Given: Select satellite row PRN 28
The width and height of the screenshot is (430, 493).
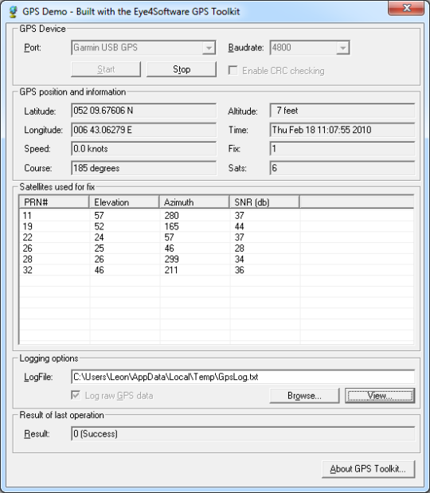Looking at the screenshot, I should (217, 259).
